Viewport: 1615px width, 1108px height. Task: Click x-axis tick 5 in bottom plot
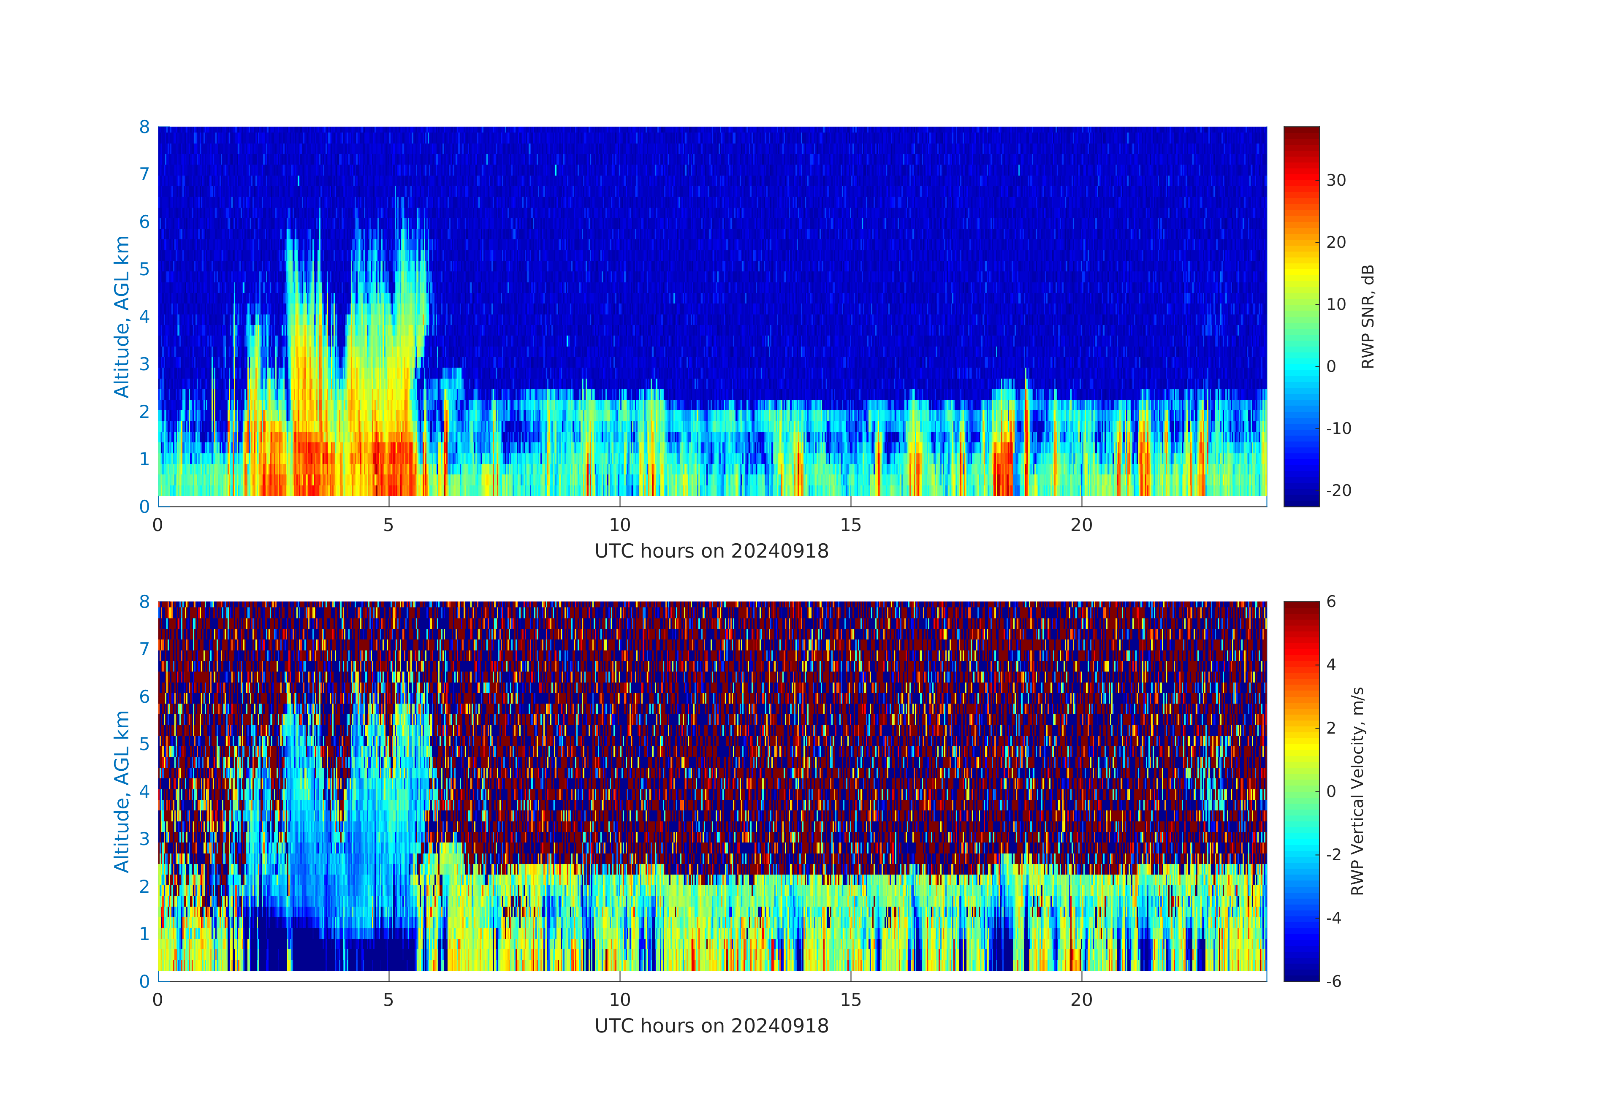pyautogui.click(x=388, y=1000)
